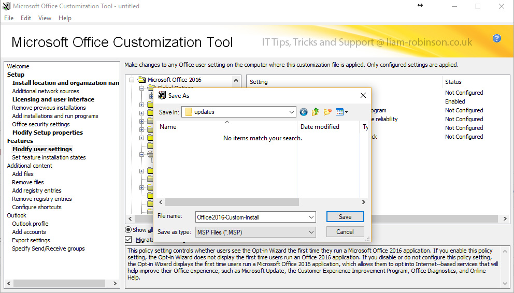This screenshot has height=293, width=514.
Task: Collapse the Microsoft Office 2016 tree node
Action: pos(132,80)
